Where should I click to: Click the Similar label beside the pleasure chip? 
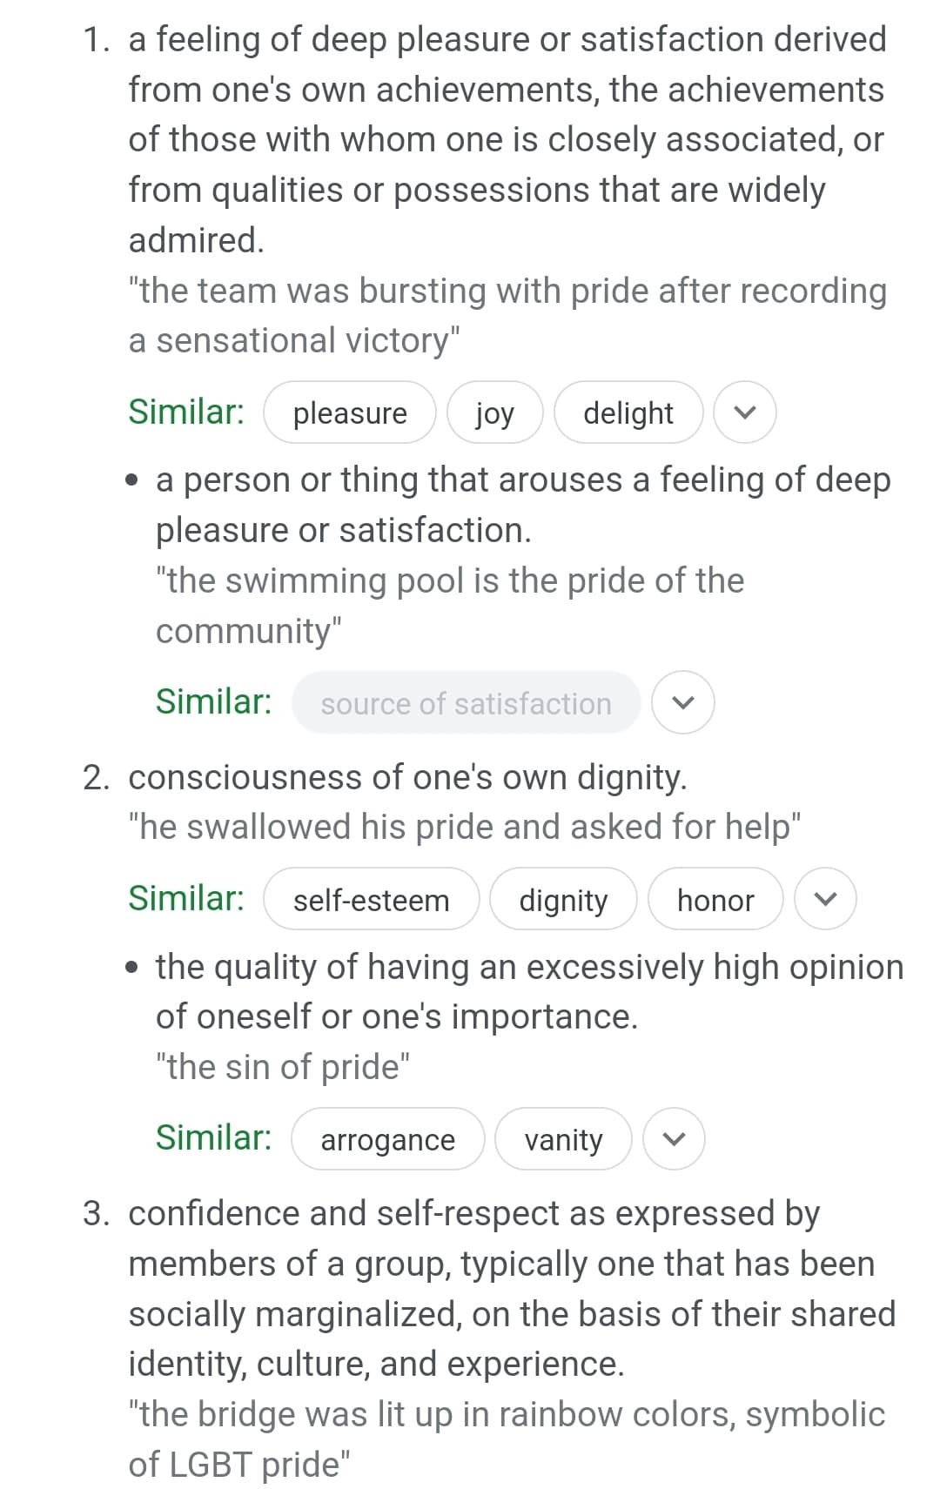pyautogui.click(x=186, y=412)
